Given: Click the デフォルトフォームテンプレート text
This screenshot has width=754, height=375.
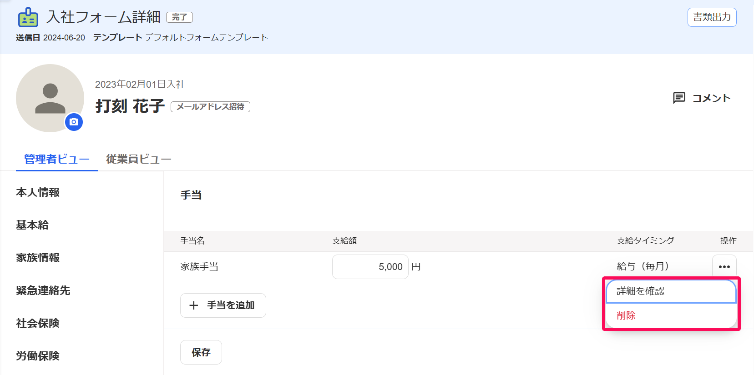Looking at the screenshot, I should [x=207, y=38].
